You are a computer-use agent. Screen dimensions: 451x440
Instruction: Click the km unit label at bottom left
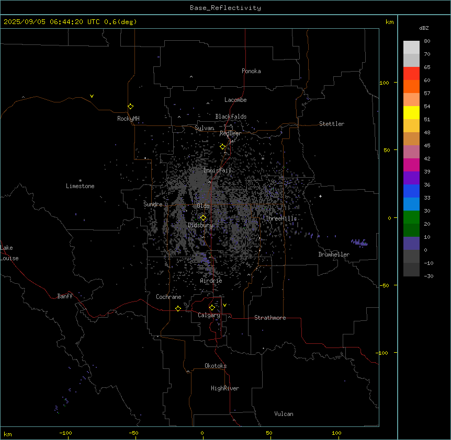pyautogui.click(x=8, y=434)
